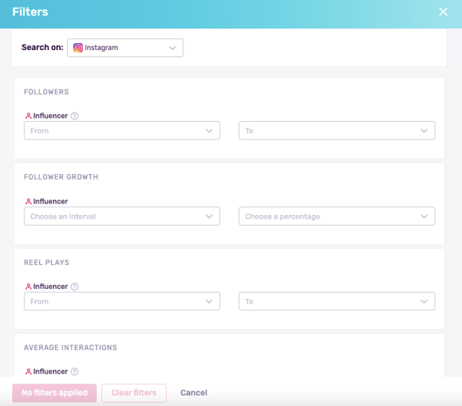Click the person icon under Followers
462x406 pixels.
[28, 116]
